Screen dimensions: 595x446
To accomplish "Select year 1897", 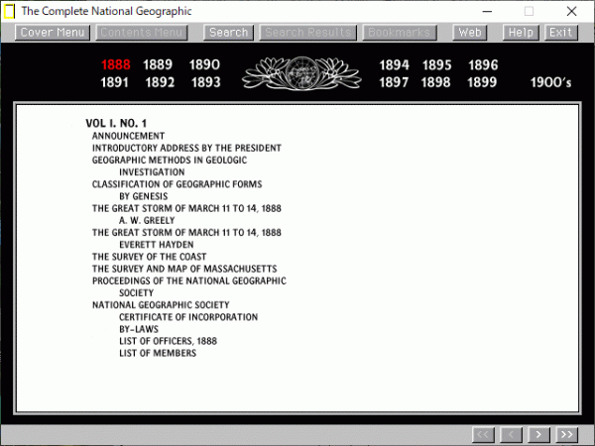I will 394,82.
